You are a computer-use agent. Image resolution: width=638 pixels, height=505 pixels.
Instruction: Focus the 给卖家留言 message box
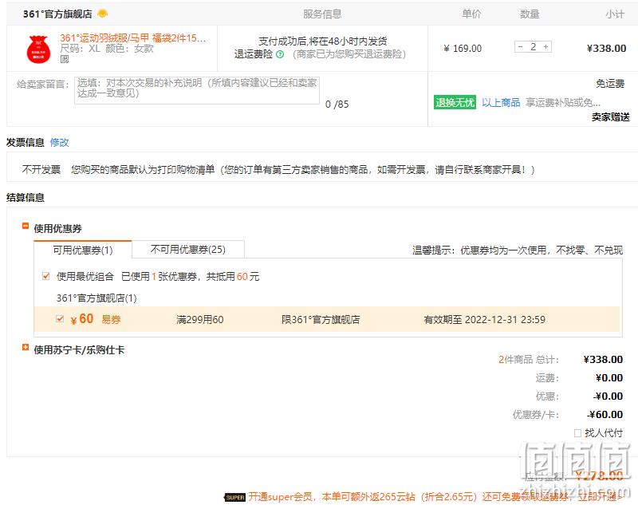pos(197,90)
